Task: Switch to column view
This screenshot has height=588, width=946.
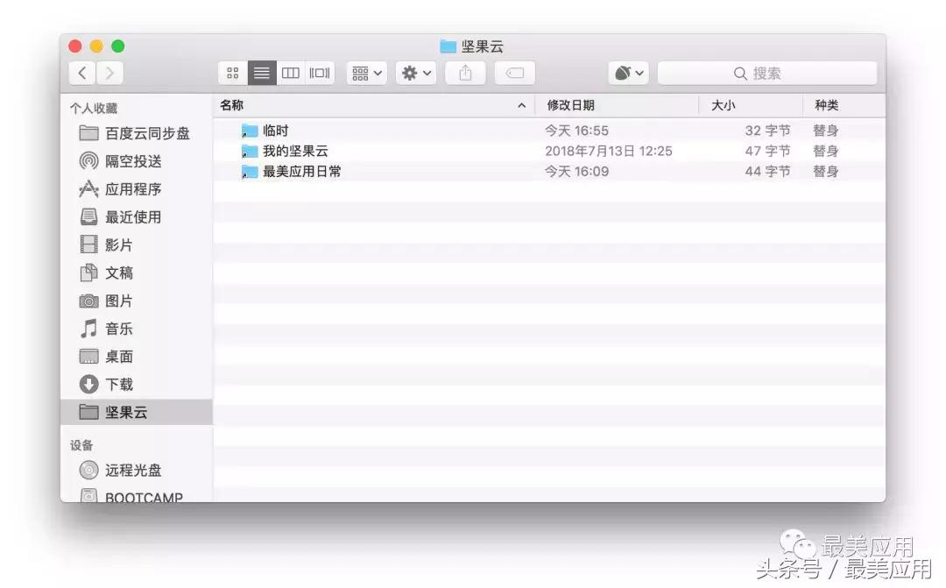Action: click(291, 73)
